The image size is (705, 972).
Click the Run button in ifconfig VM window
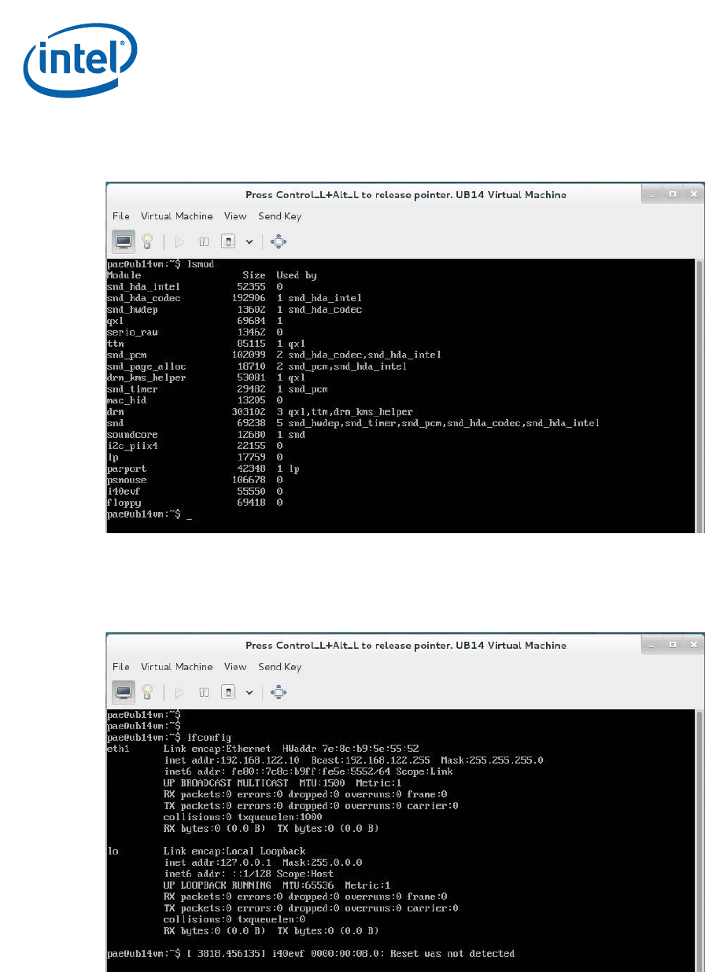pyautogui.click(x=179, y=692)
